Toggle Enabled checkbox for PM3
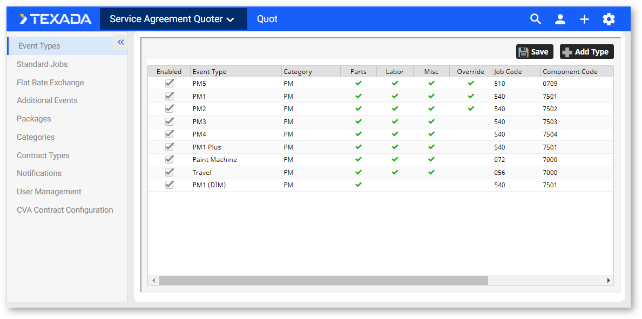This screenshot has height=319, width=642. click(169, 121)
